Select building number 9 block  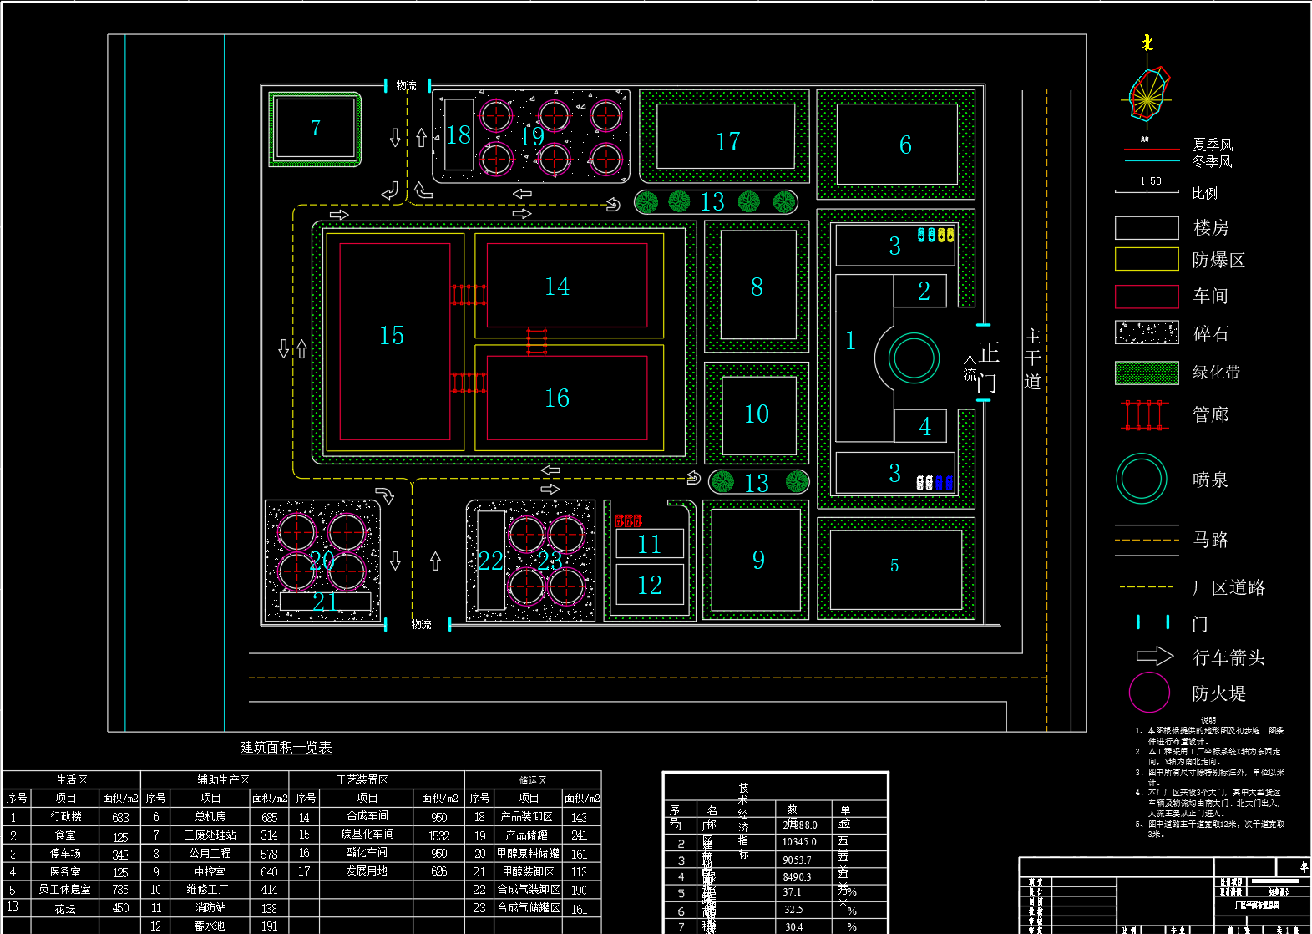coord(757,560)
